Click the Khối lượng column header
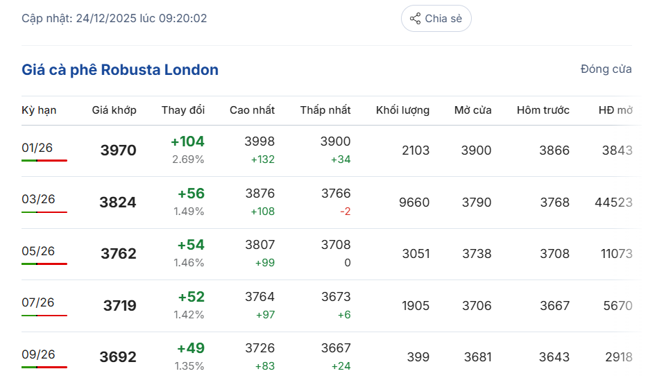The height and width of the screenshot is (378, 657). 402,110
